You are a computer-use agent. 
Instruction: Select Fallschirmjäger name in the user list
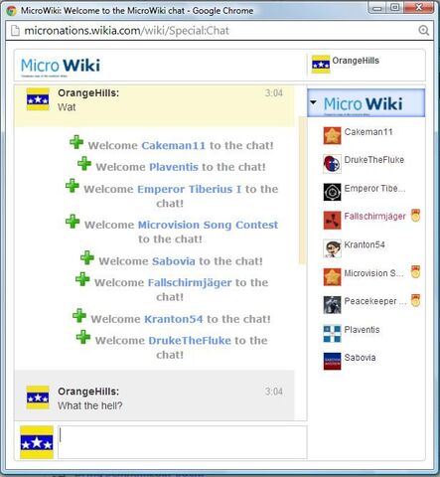(374, 217)
